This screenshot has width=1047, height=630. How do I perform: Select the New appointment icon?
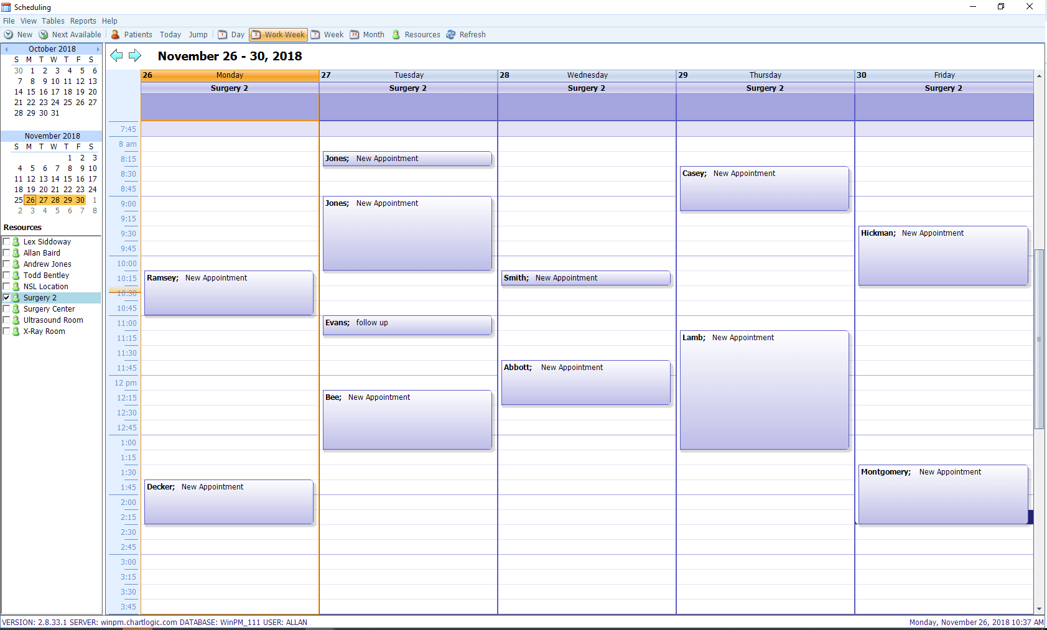9,34
